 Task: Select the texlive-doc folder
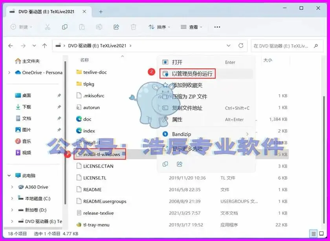[x=92, y=72]
